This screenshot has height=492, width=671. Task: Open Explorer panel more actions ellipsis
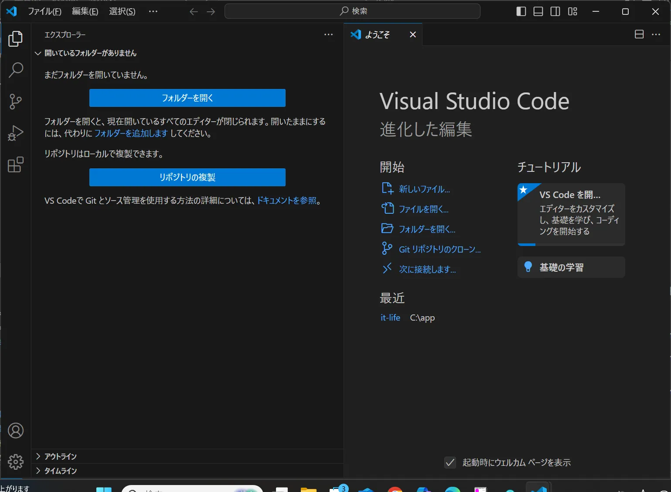coord(328,35)
